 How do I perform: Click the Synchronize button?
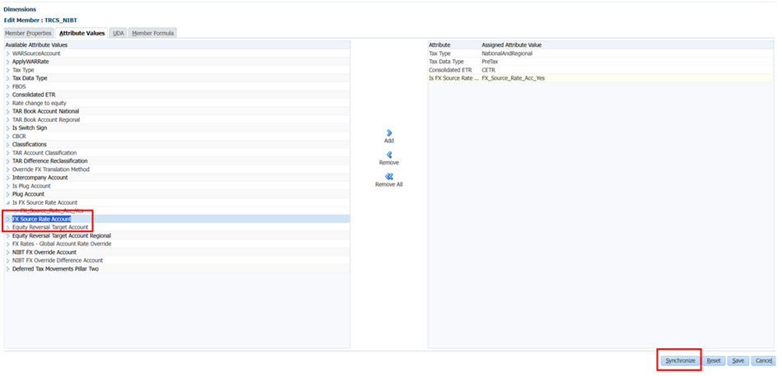680,360
